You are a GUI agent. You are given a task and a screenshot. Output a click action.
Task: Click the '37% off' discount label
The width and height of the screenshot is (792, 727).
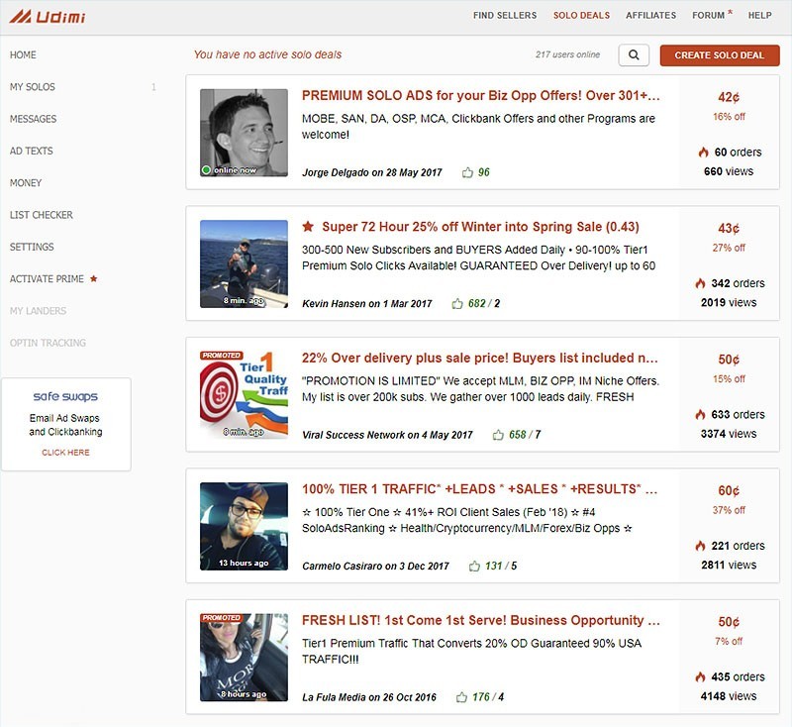tap(729, 510)
